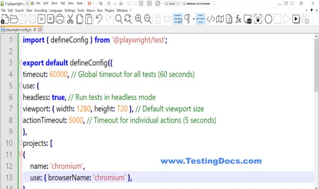This screenshot has height=189, width=319.
Task: Click the Undo arrow icon
Action: (x=99, y=19)
